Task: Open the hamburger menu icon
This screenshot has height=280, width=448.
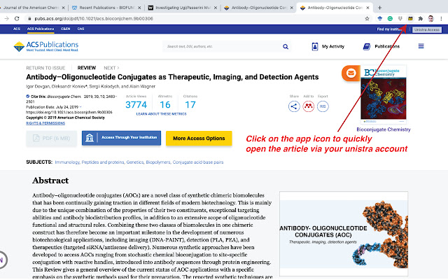Action: (421, 46)
